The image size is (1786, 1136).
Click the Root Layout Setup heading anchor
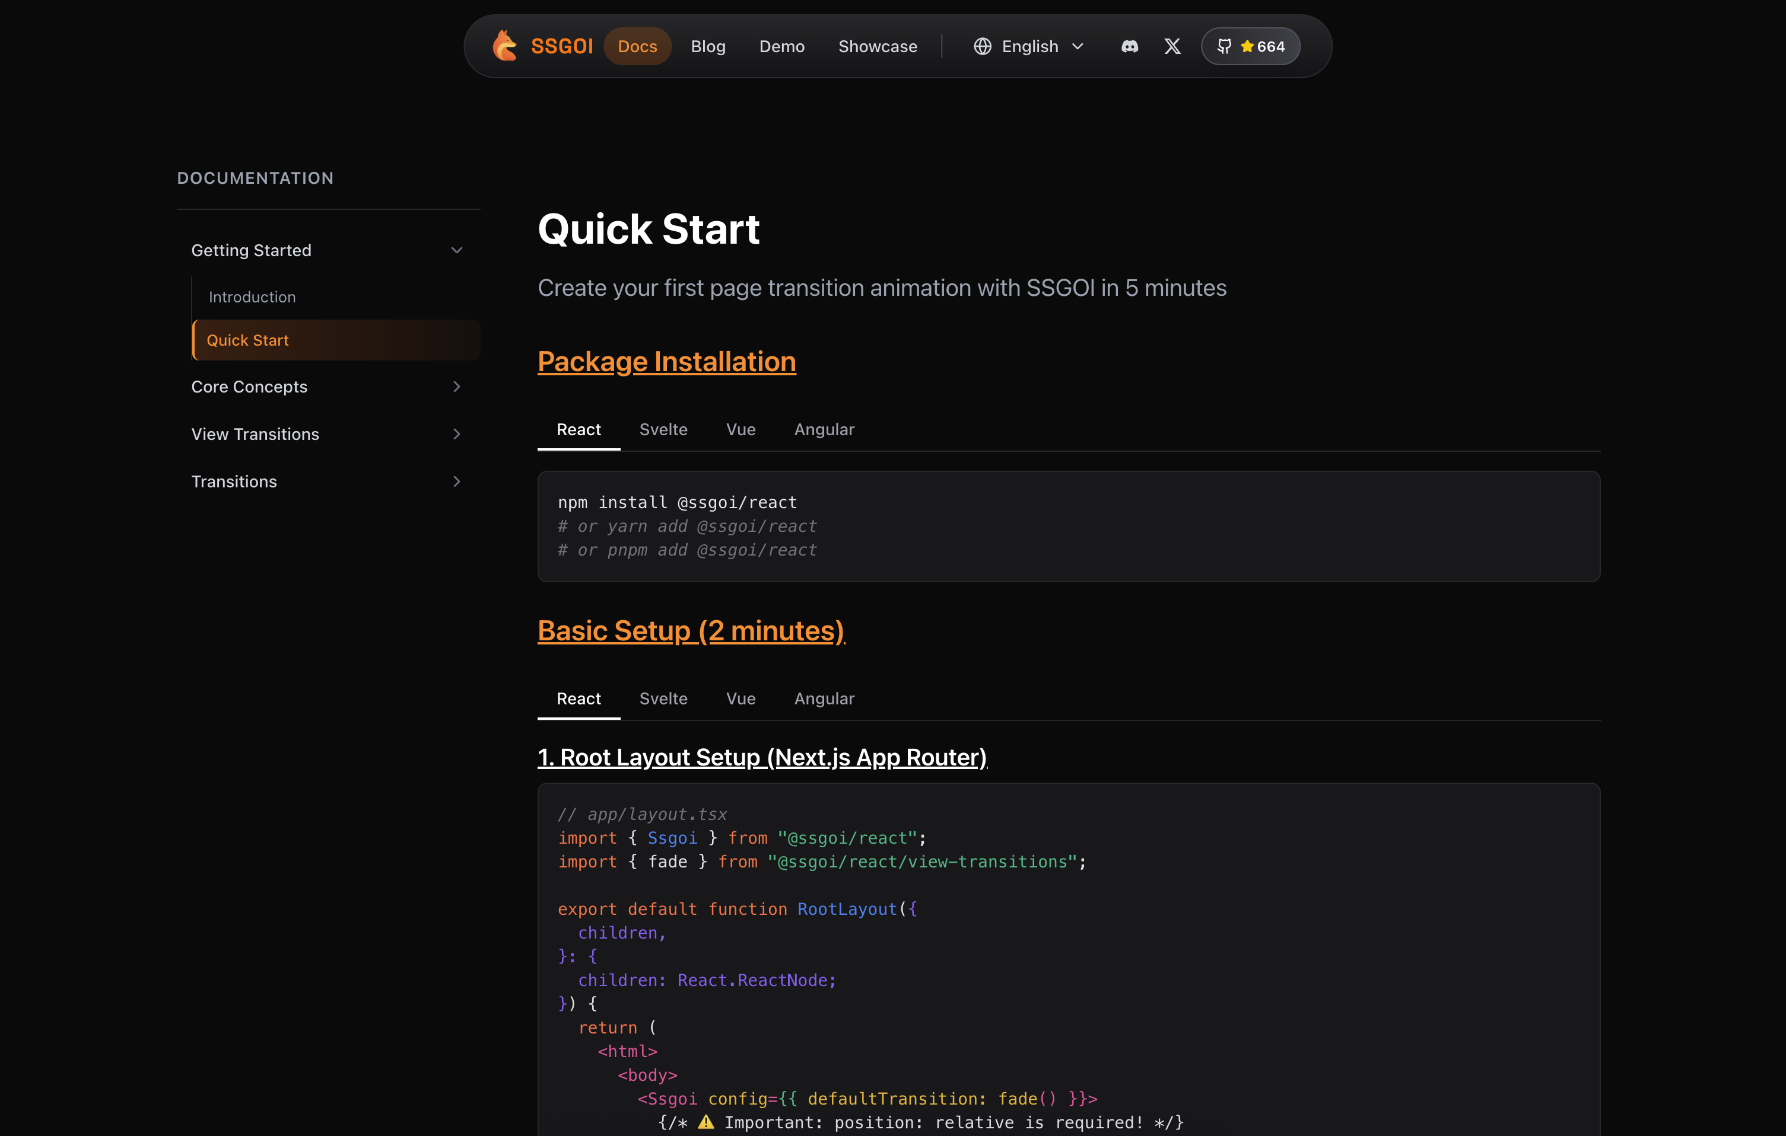[762, 757]
